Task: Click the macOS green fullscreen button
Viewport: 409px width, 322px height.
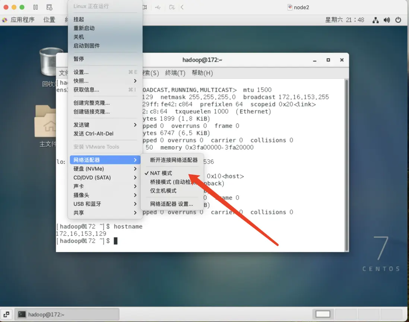Action: click(22, 7)
